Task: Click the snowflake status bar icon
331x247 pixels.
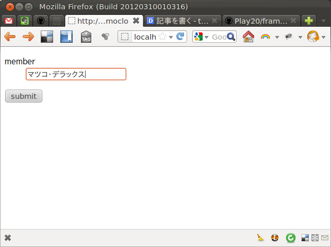Action: click(x=315, y=238)
